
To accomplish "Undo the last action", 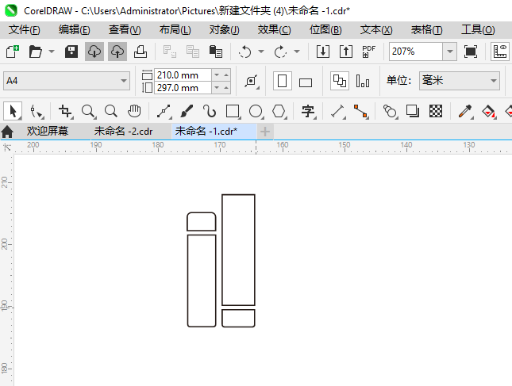I will tap(245, 52).
